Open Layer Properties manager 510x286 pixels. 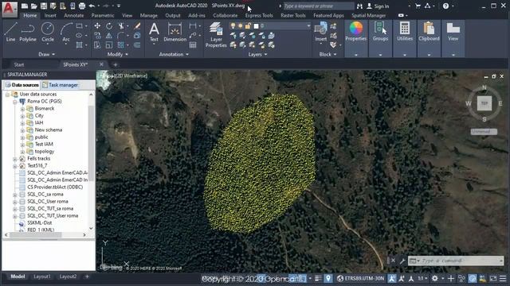coord(216,35)
